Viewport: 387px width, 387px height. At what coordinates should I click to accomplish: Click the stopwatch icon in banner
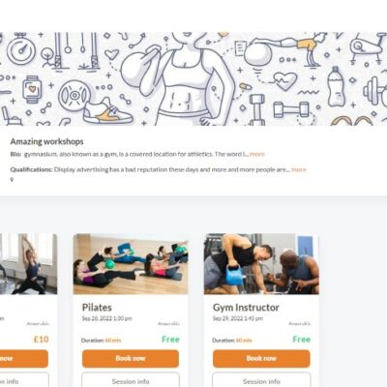pyautogui.click(x=21, y=48)
